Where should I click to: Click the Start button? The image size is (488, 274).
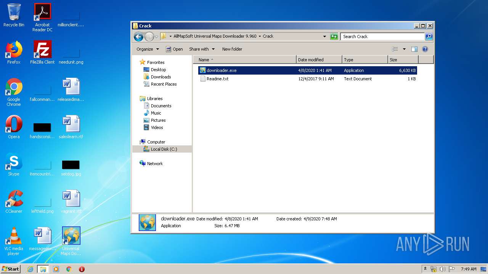(x=10, y=269)
